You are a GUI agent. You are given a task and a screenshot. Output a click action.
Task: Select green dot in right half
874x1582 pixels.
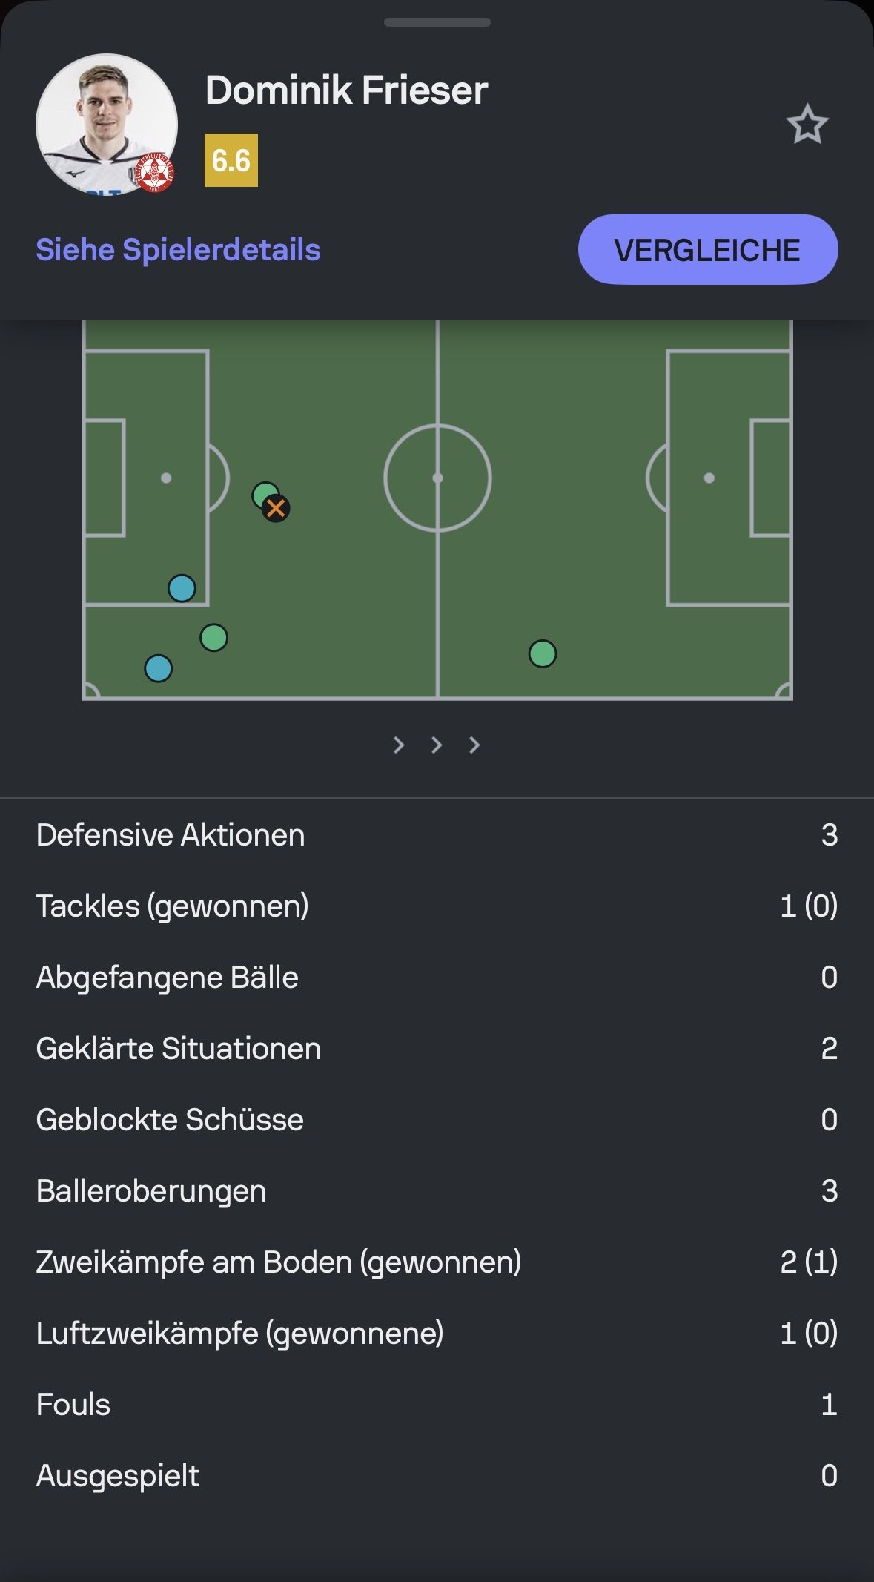coord(543,654)
